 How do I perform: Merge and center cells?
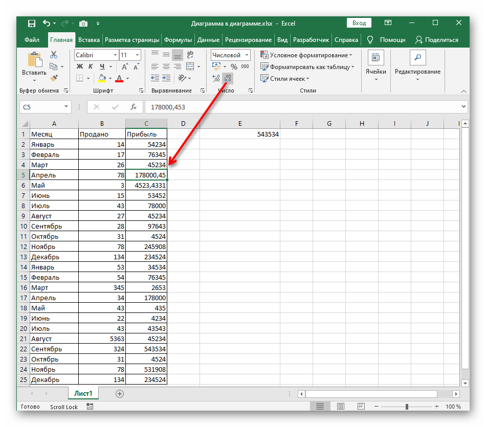(190, 66)
